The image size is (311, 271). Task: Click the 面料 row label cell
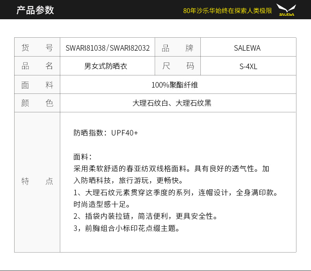(37, 85)
